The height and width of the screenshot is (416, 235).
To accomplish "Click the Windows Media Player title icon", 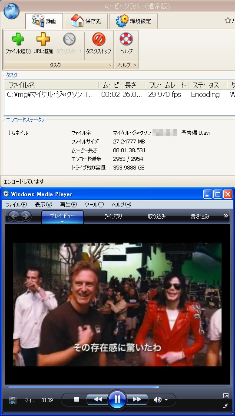I will 6,194.
